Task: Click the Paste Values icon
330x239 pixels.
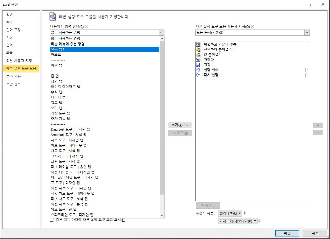Action: (x=198, y=55)
